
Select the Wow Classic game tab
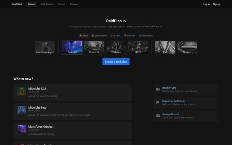99,36
